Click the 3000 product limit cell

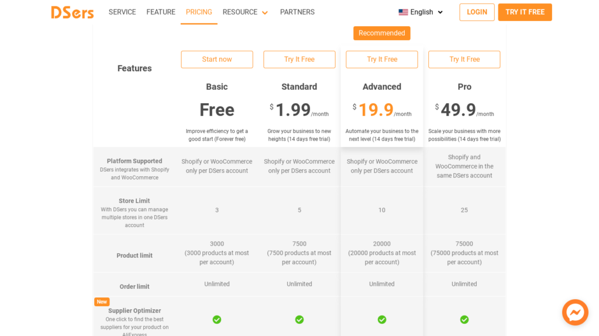click(217, 253)
